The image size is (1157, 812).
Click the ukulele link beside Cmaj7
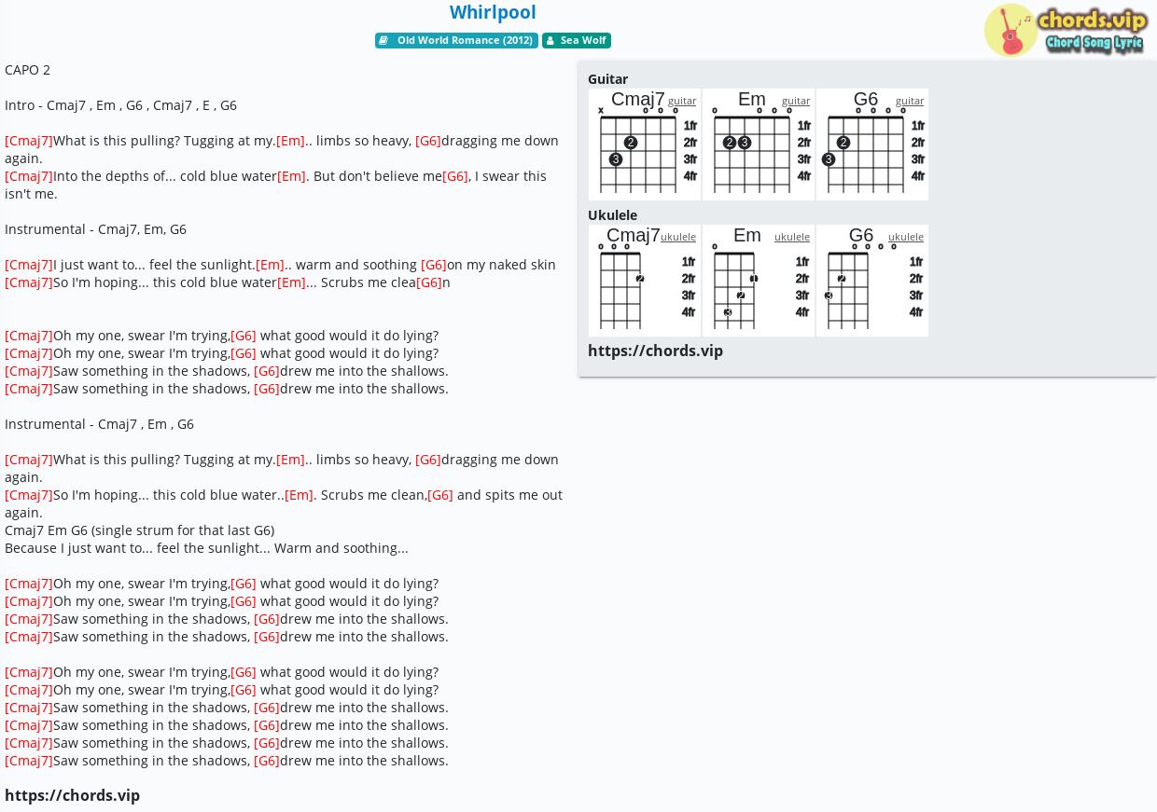pyautogui.click(x=678, y=237)
